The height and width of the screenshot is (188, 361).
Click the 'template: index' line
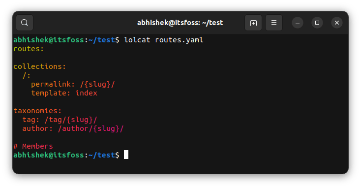[64, 93]
